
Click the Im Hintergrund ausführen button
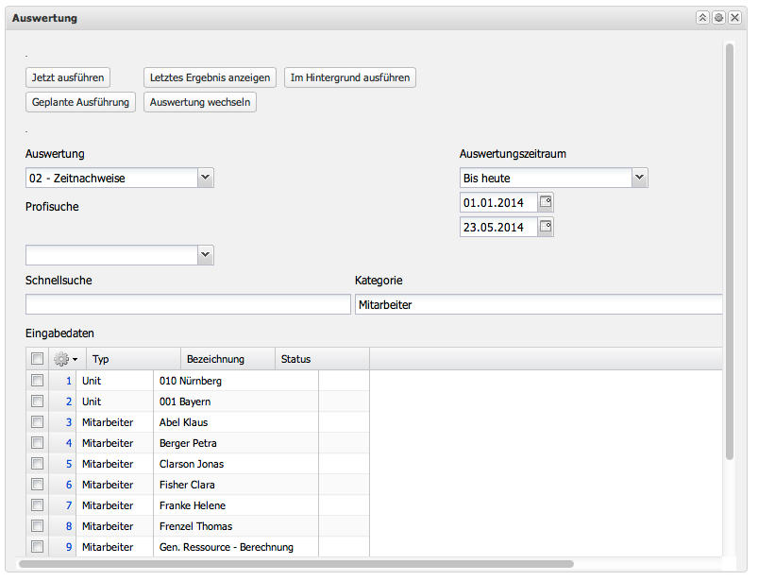click(350, 77)
